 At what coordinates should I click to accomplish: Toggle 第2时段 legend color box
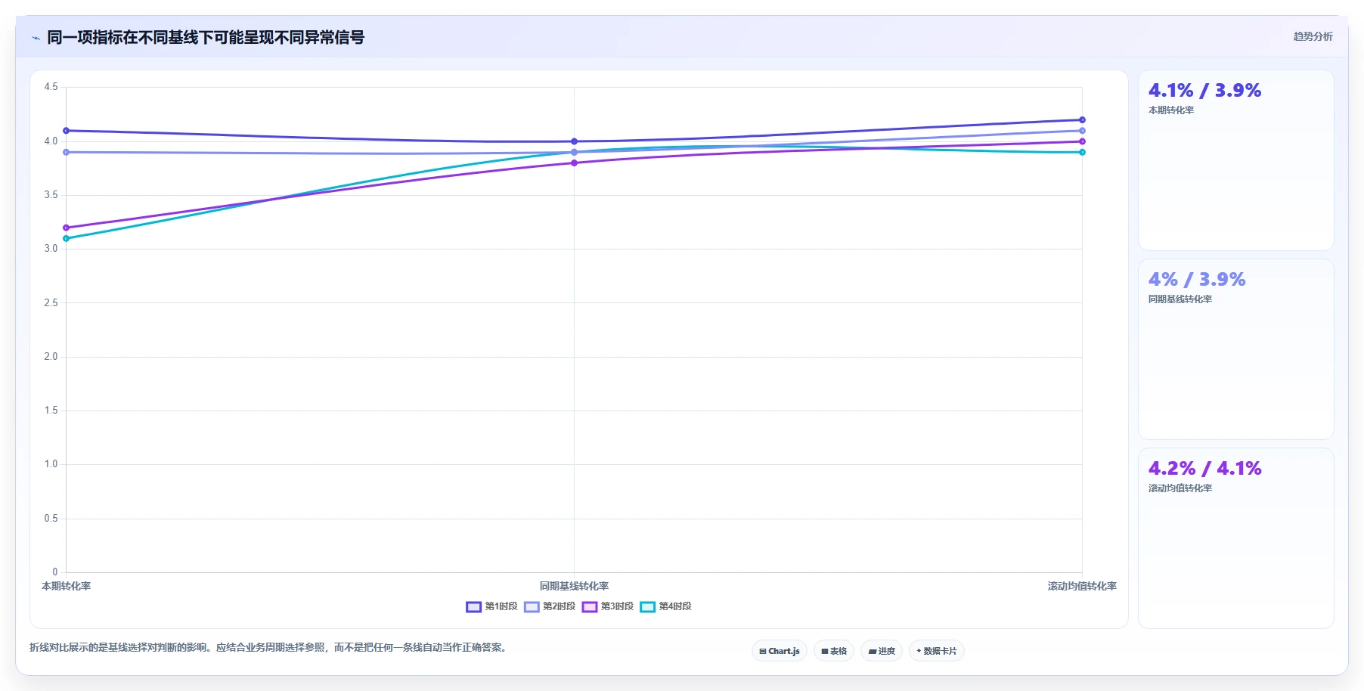coord(532,606)
